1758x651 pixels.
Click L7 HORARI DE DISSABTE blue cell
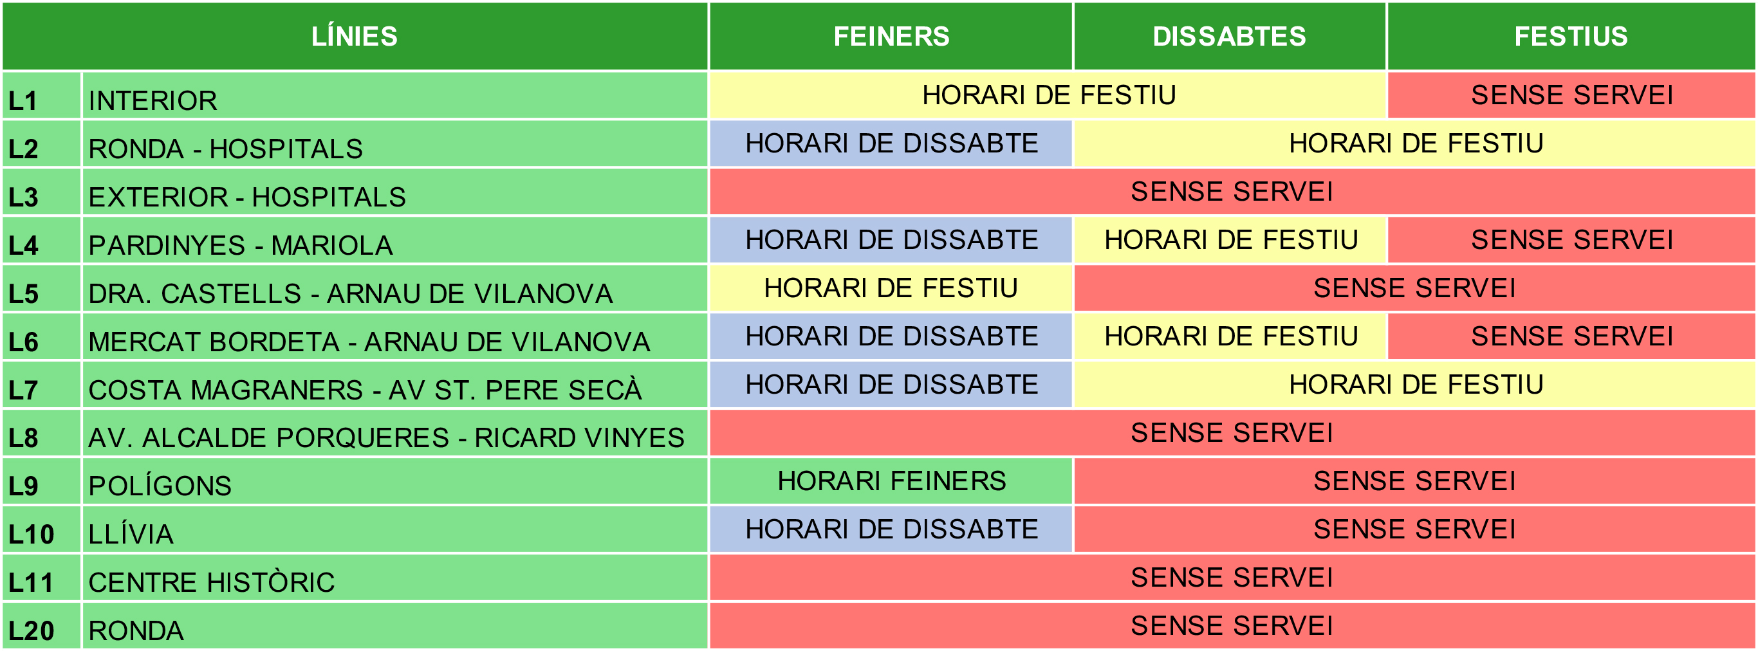pos(891,385)
